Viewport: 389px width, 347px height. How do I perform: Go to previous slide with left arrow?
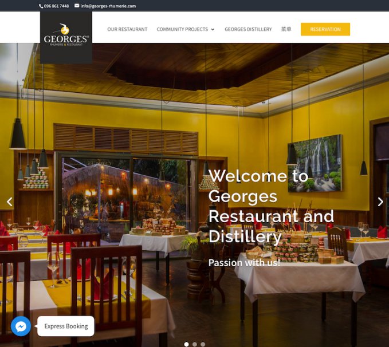tap(9, 202)
